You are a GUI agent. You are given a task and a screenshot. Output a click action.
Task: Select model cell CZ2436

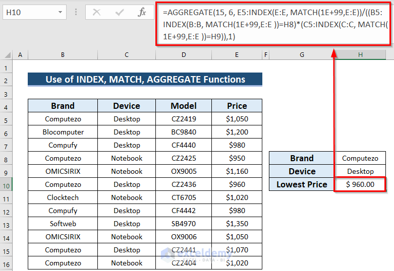(x=184, y=184)
